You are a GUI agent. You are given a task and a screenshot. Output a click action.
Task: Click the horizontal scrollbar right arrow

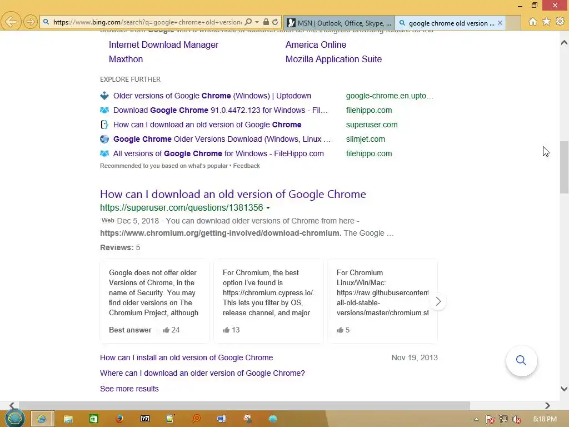pyautogui.click(x=547, y=405)
